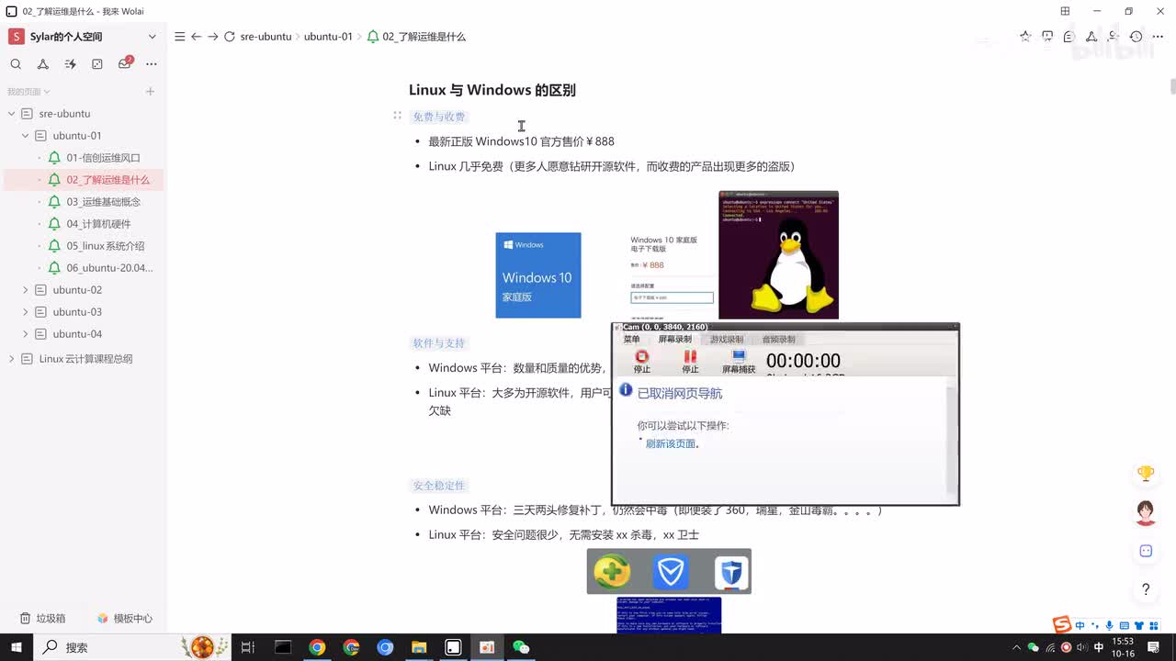Click the 安全稳定性 tag label
The height and width of the screenshot is (661, 1176).
[439, 486]
